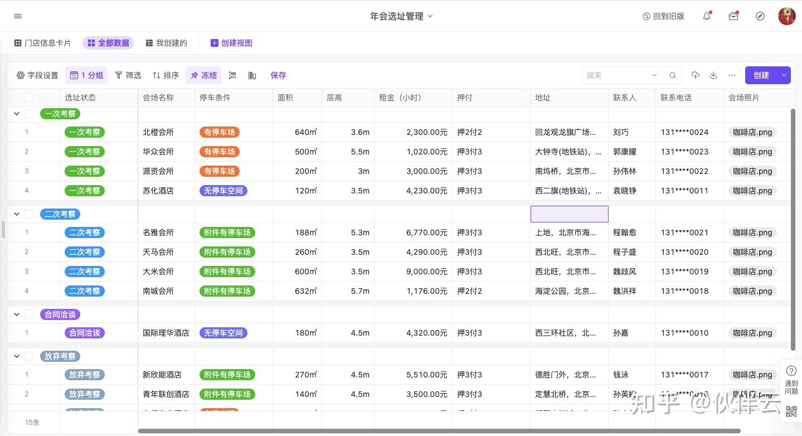Click the search magnifier icon
The width and height of the screenshot is (802, 436).
[x=673, y=75]
